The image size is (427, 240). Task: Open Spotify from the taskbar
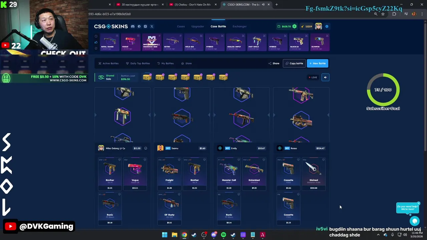[224, 235]
